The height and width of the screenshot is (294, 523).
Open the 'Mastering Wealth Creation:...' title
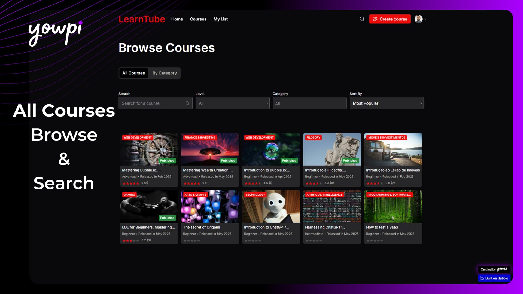click(208, 170)
